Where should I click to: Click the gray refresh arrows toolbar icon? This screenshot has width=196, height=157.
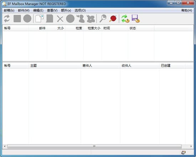[x=7, y=19]
